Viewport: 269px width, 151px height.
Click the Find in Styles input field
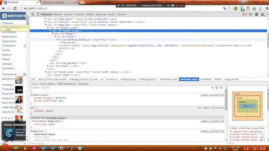pyautogui.click(x=128, y=143)
